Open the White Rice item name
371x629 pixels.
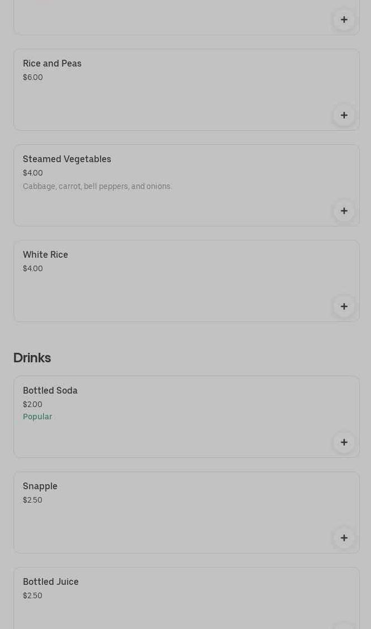point(45,255)
